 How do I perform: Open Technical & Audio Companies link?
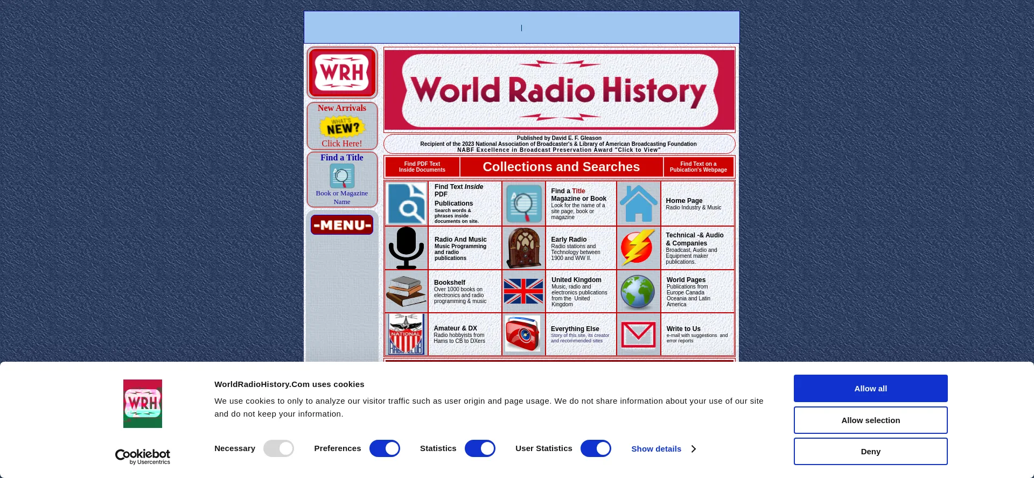(695, 239)
